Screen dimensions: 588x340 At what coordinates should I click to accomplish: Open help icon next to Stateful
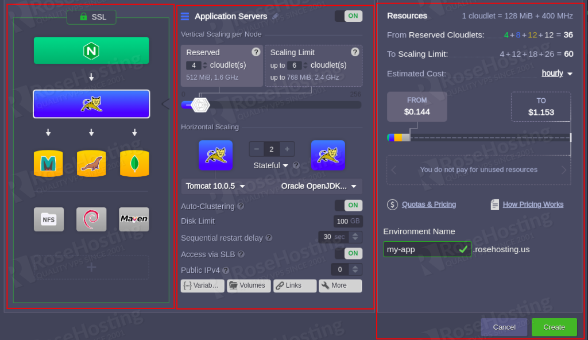click(x=296, y=165)
